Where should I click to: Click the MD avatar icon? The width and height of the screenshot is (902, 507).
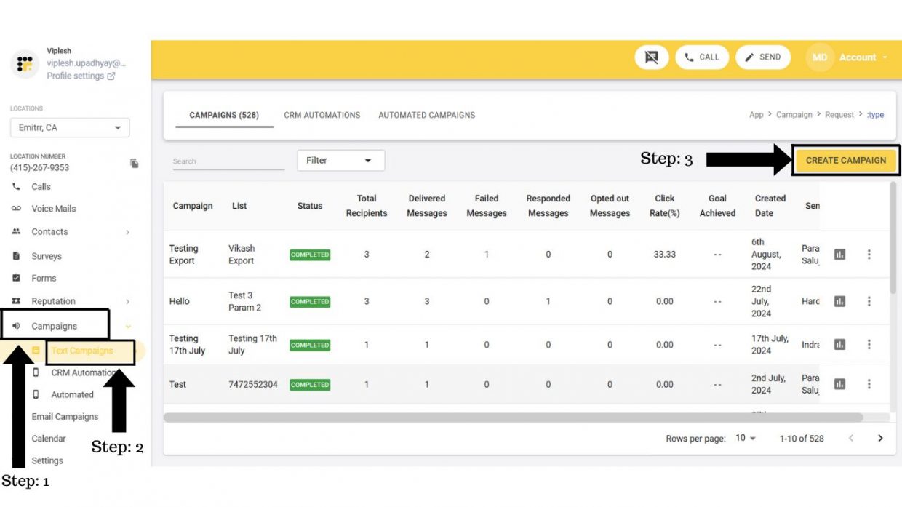[x=819, y=57]
